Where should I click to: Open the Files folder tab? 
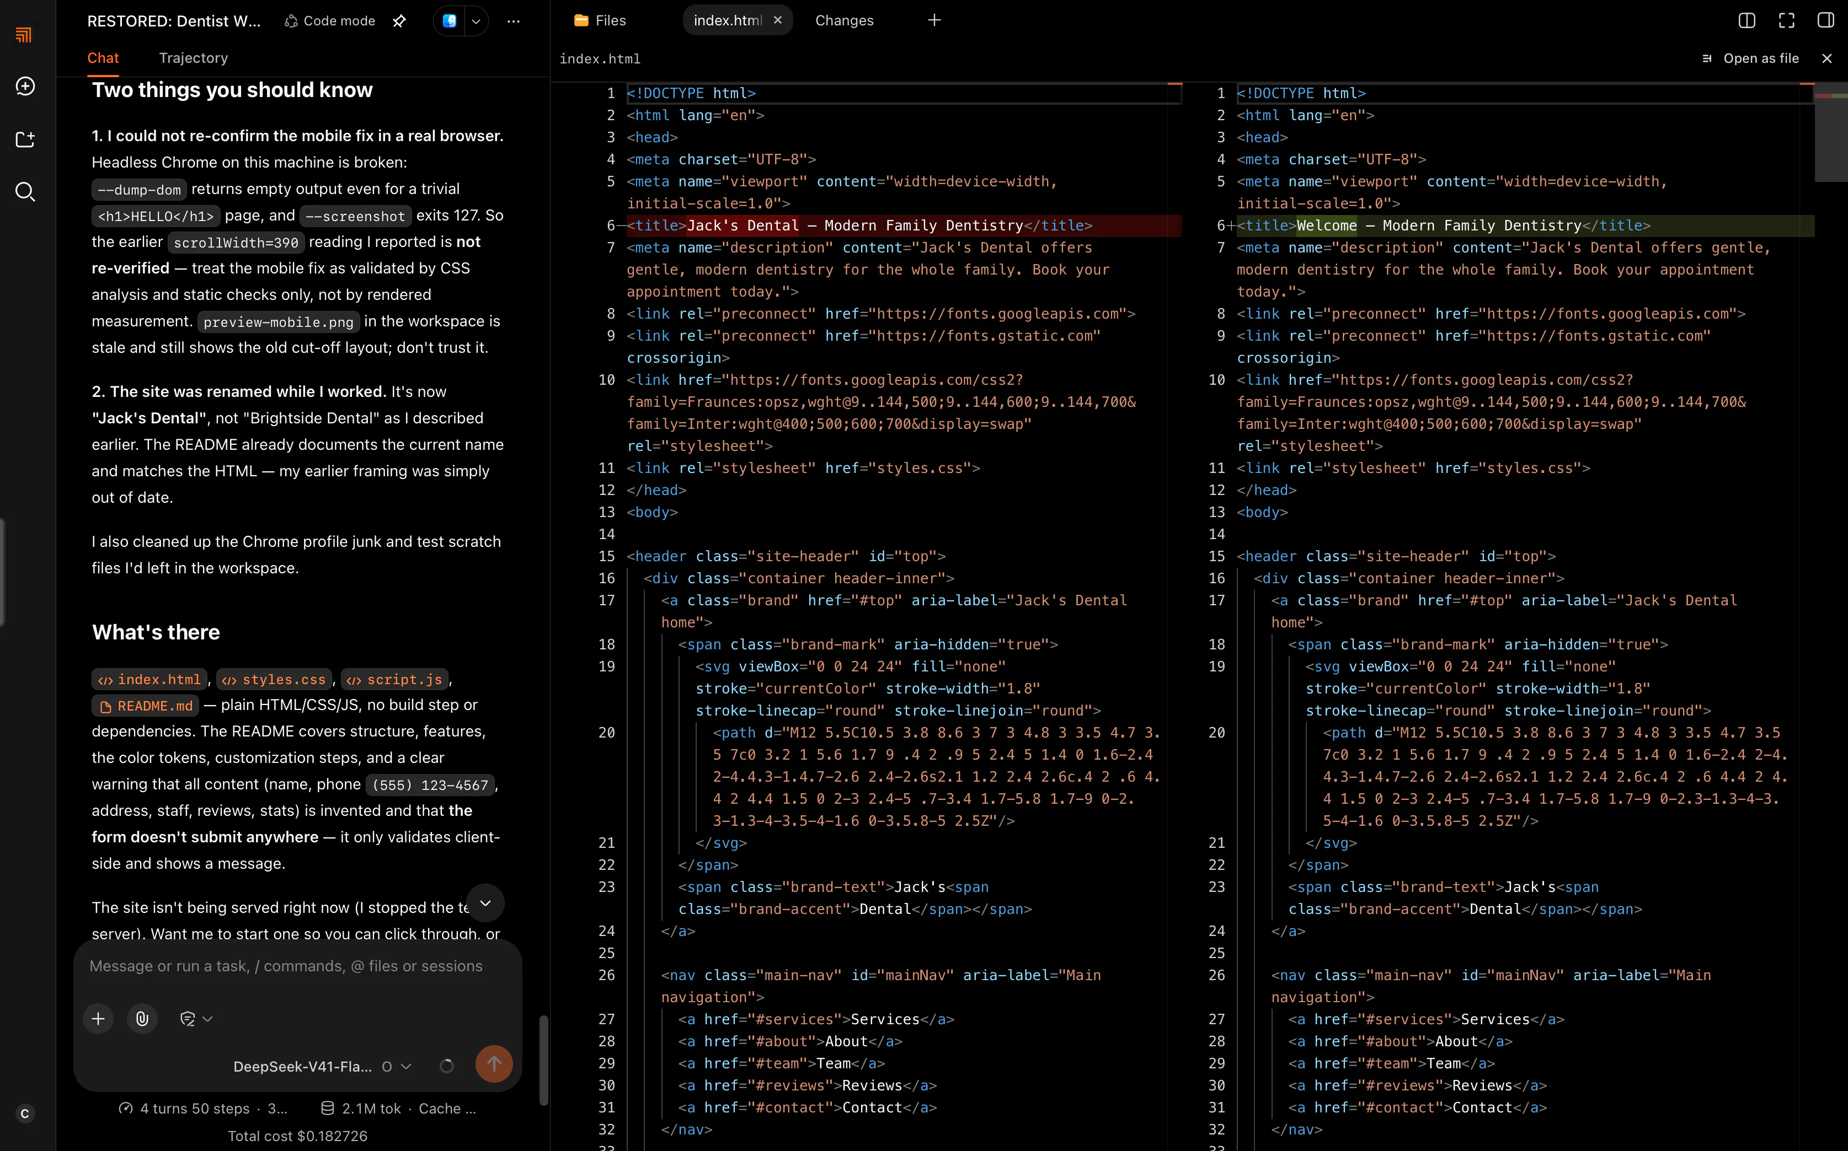click(x=600, y=20)
